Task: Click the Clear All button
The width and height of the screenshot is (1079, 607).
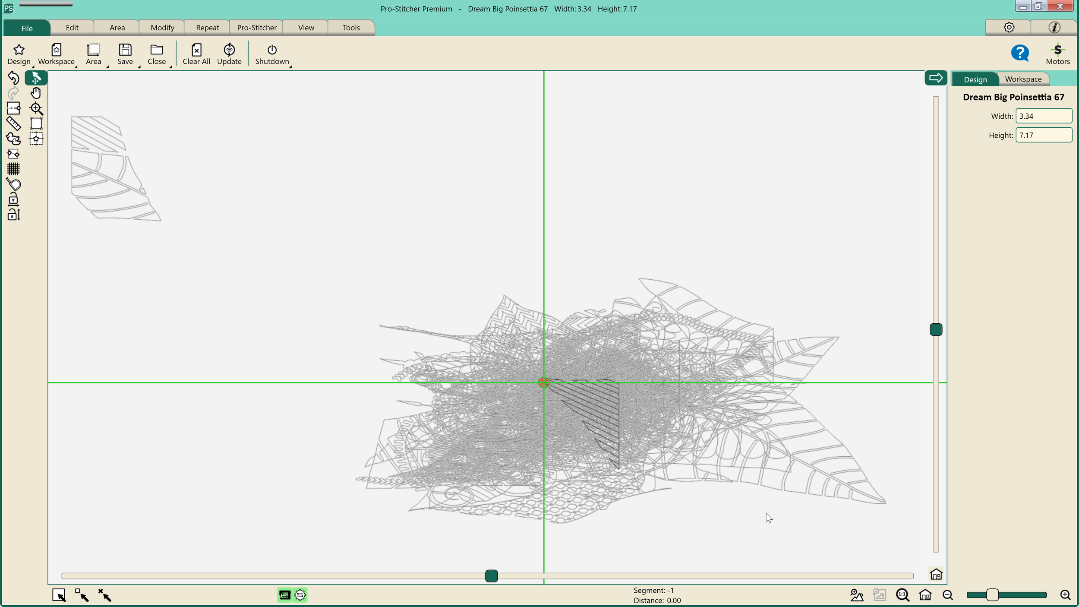Action: click(x=196, y=54)
